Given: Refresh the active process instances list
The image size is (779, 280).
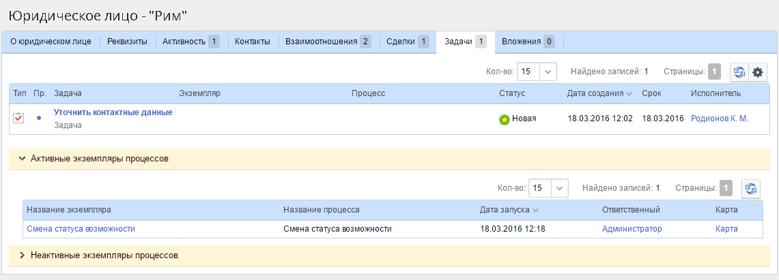Looking at the screenshot, I should pyautogui.click(x=751, y=189).
